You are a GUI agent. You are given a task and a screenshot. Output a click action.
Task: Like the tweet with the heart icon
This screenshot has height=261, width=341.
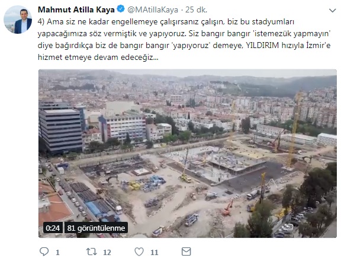pos(139,252)
